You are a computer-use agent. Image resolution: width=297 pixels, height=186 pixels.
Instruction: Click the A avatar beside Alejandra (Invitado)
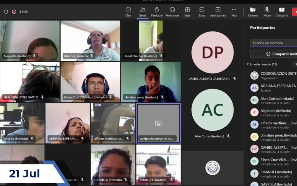254,113
